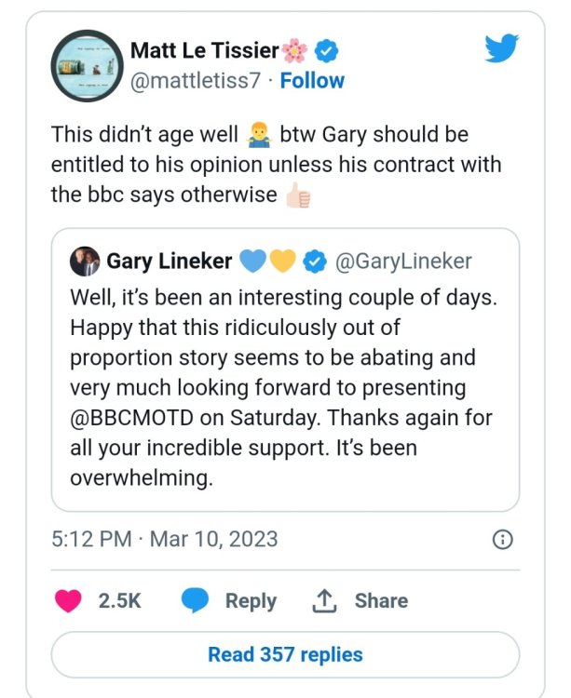
Task: Open the Twitter info circle icon
Action: 501,539
